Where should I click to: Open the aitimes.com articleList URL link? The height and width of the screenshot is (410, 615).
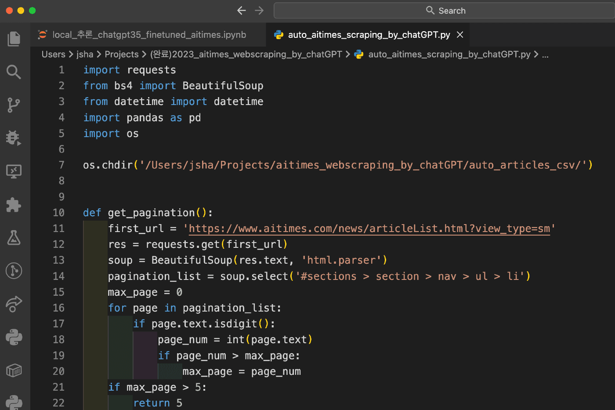click(369, 229)
